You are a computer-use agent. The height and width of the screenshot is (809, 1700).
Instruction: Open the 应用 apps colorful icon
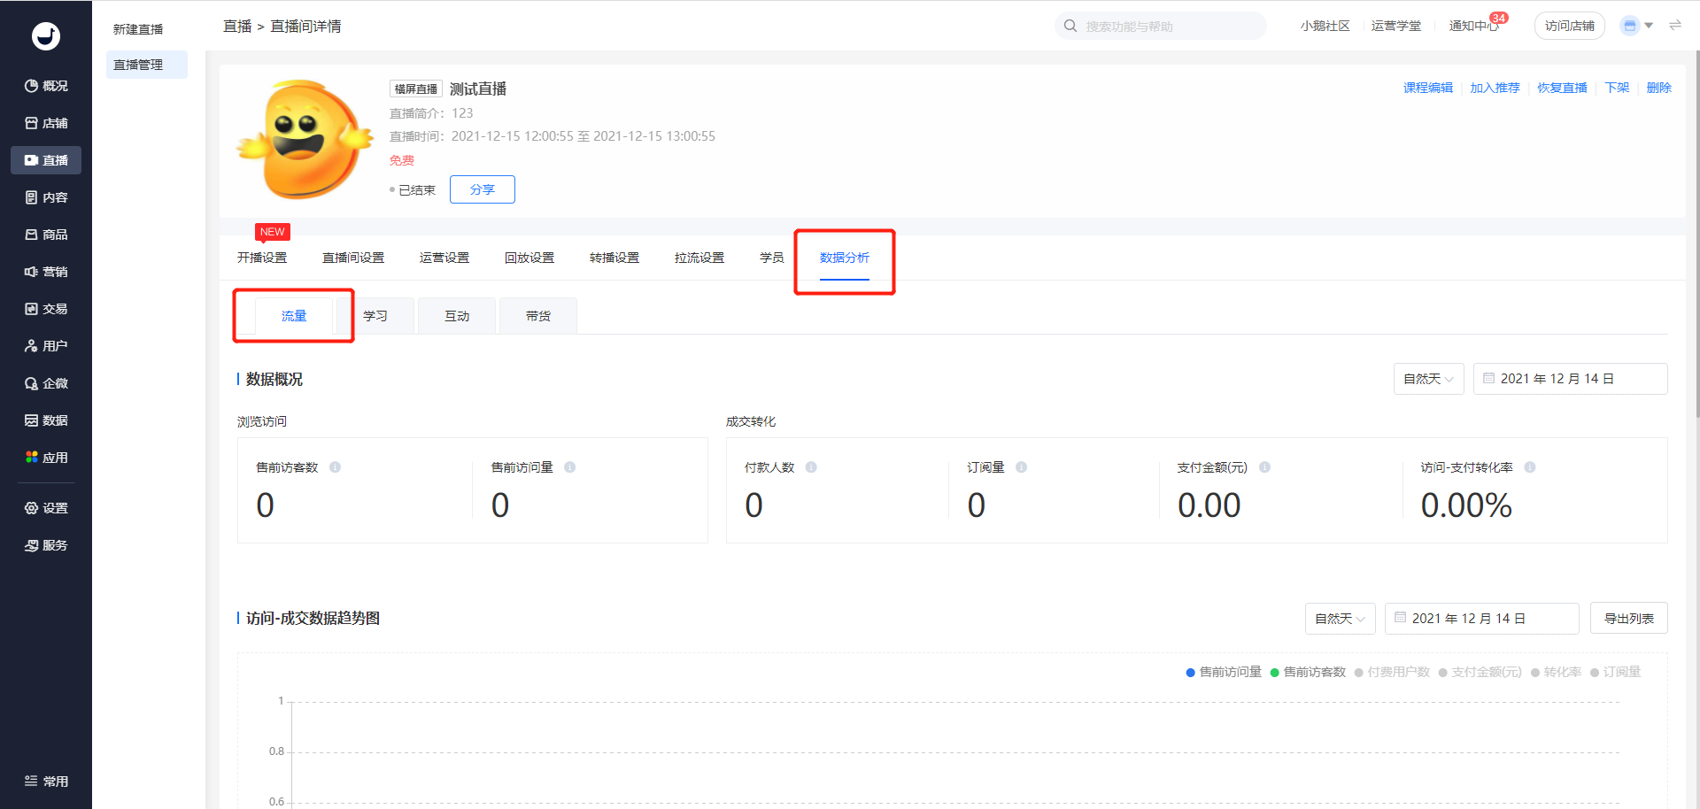32,457
